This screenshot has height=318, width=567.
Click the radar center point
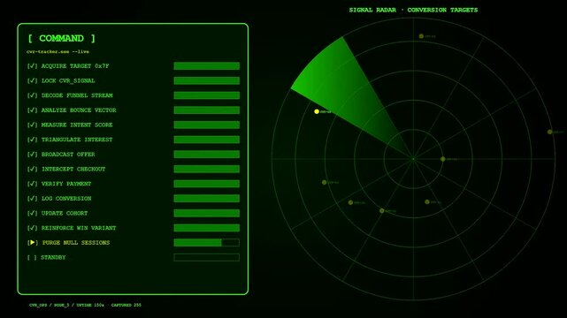click(x=413, y=159)
